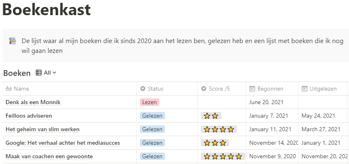Click the Boekenkast page title

pyautogui.click(x=47, y=10)
